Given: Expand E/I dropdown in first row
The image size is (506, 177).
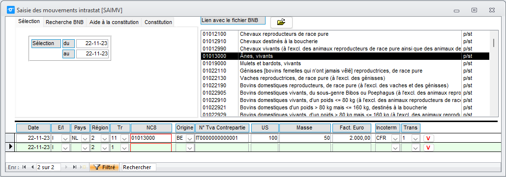Looking at the screenshot, I should (65, 138).
